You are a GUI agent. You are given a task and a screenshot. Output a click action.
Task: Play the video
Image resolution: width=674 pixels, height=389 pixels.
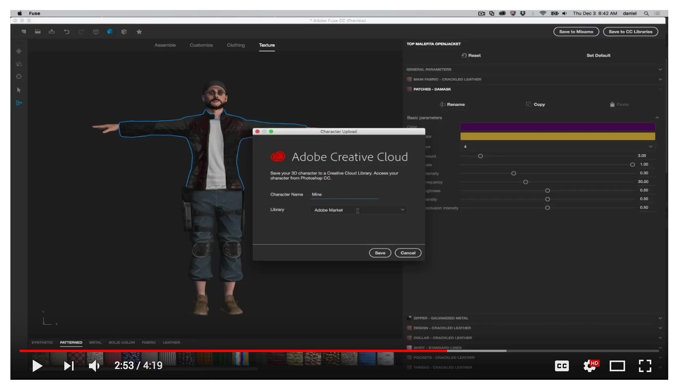click(37, 366)
